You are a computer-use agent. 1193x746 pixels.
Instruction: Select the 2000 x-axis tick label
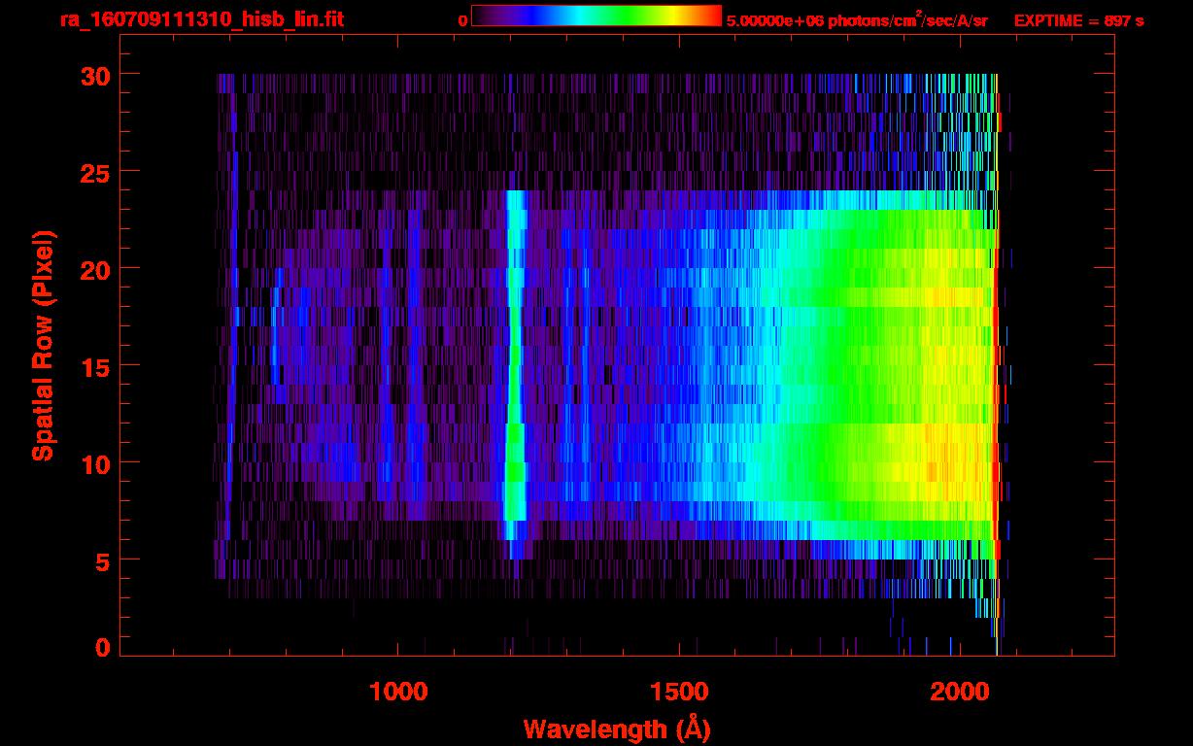tap(959, 693)
